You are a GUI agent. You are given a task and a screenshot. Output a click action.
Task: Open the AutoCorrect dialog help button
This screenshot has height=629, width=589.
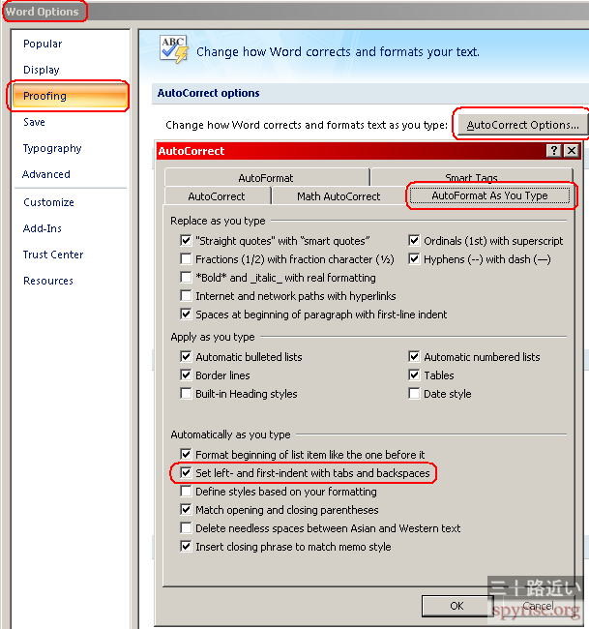point(554,151)
